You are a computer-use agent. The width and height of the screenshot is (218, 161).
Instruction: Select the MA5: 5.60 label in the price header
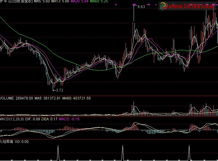[x=42, y=1]
